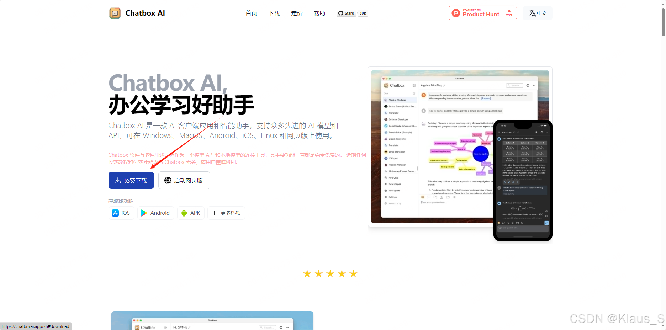Open the 中文 language selector
Screen dimensions: 666x330
tap(538, 13)
